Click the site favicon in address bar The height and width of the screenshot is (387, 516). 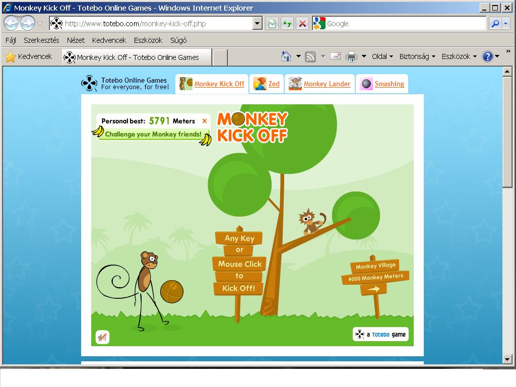tap(56, 23)
